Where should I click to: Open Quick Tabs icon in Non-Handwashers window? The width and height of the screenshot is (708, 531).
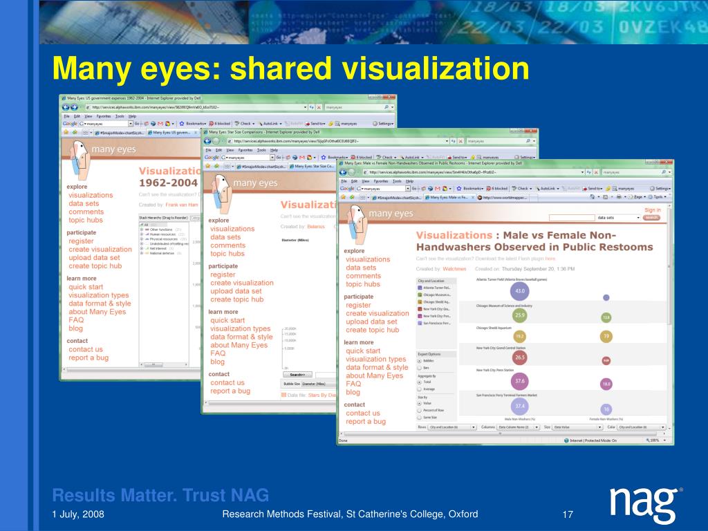[362, 197]
